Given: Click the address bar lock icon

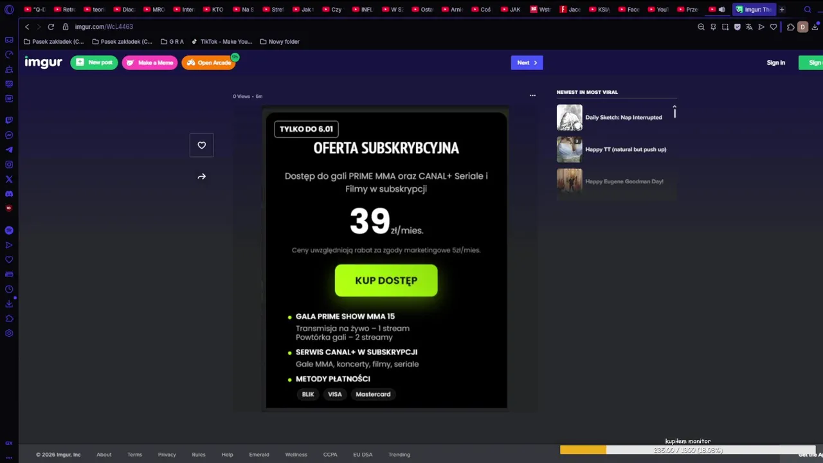Looking at the screenshot, I should 66,27.
